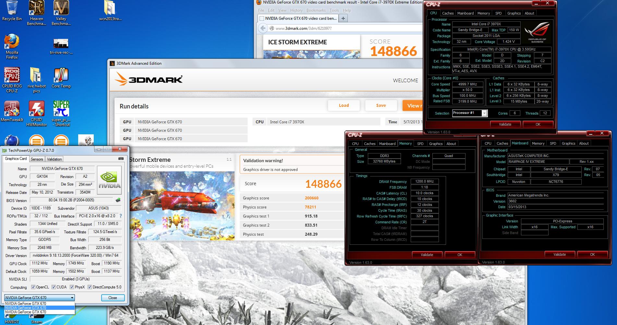Launch Core Temp desktop shortcut
617x325 pixels.
pyautogui.click(x=61, y=78)
